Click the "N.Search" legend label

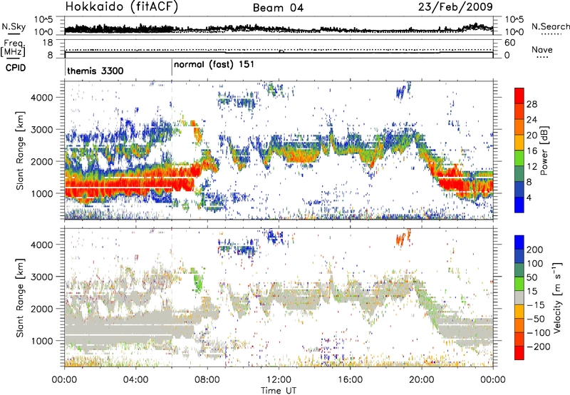550,26
